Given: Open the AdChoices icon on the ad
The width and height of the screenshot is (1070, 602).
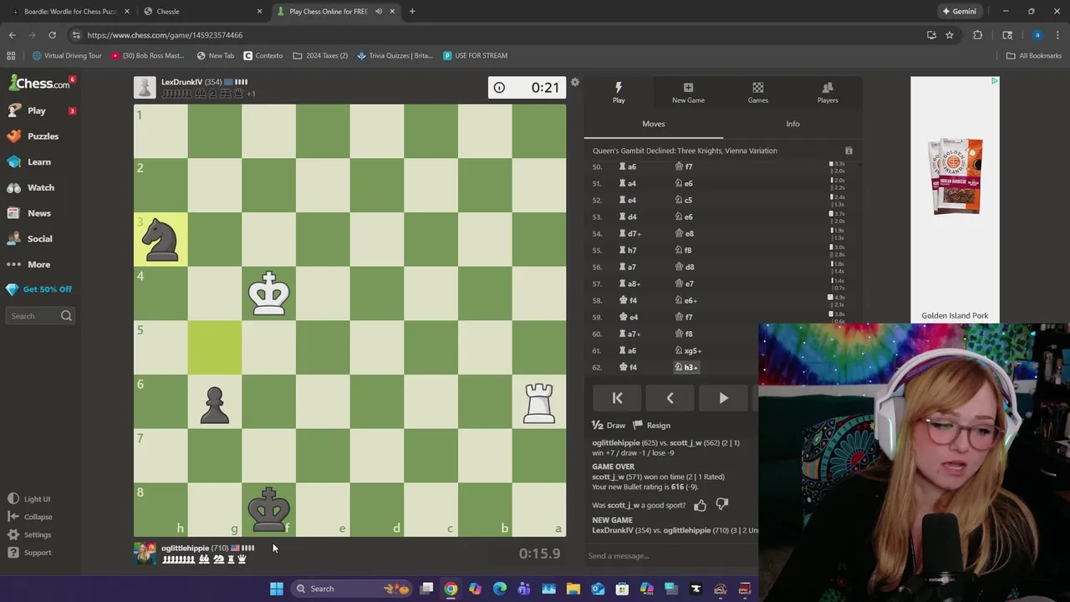Looking at the screenshot, I should [994, 81].
